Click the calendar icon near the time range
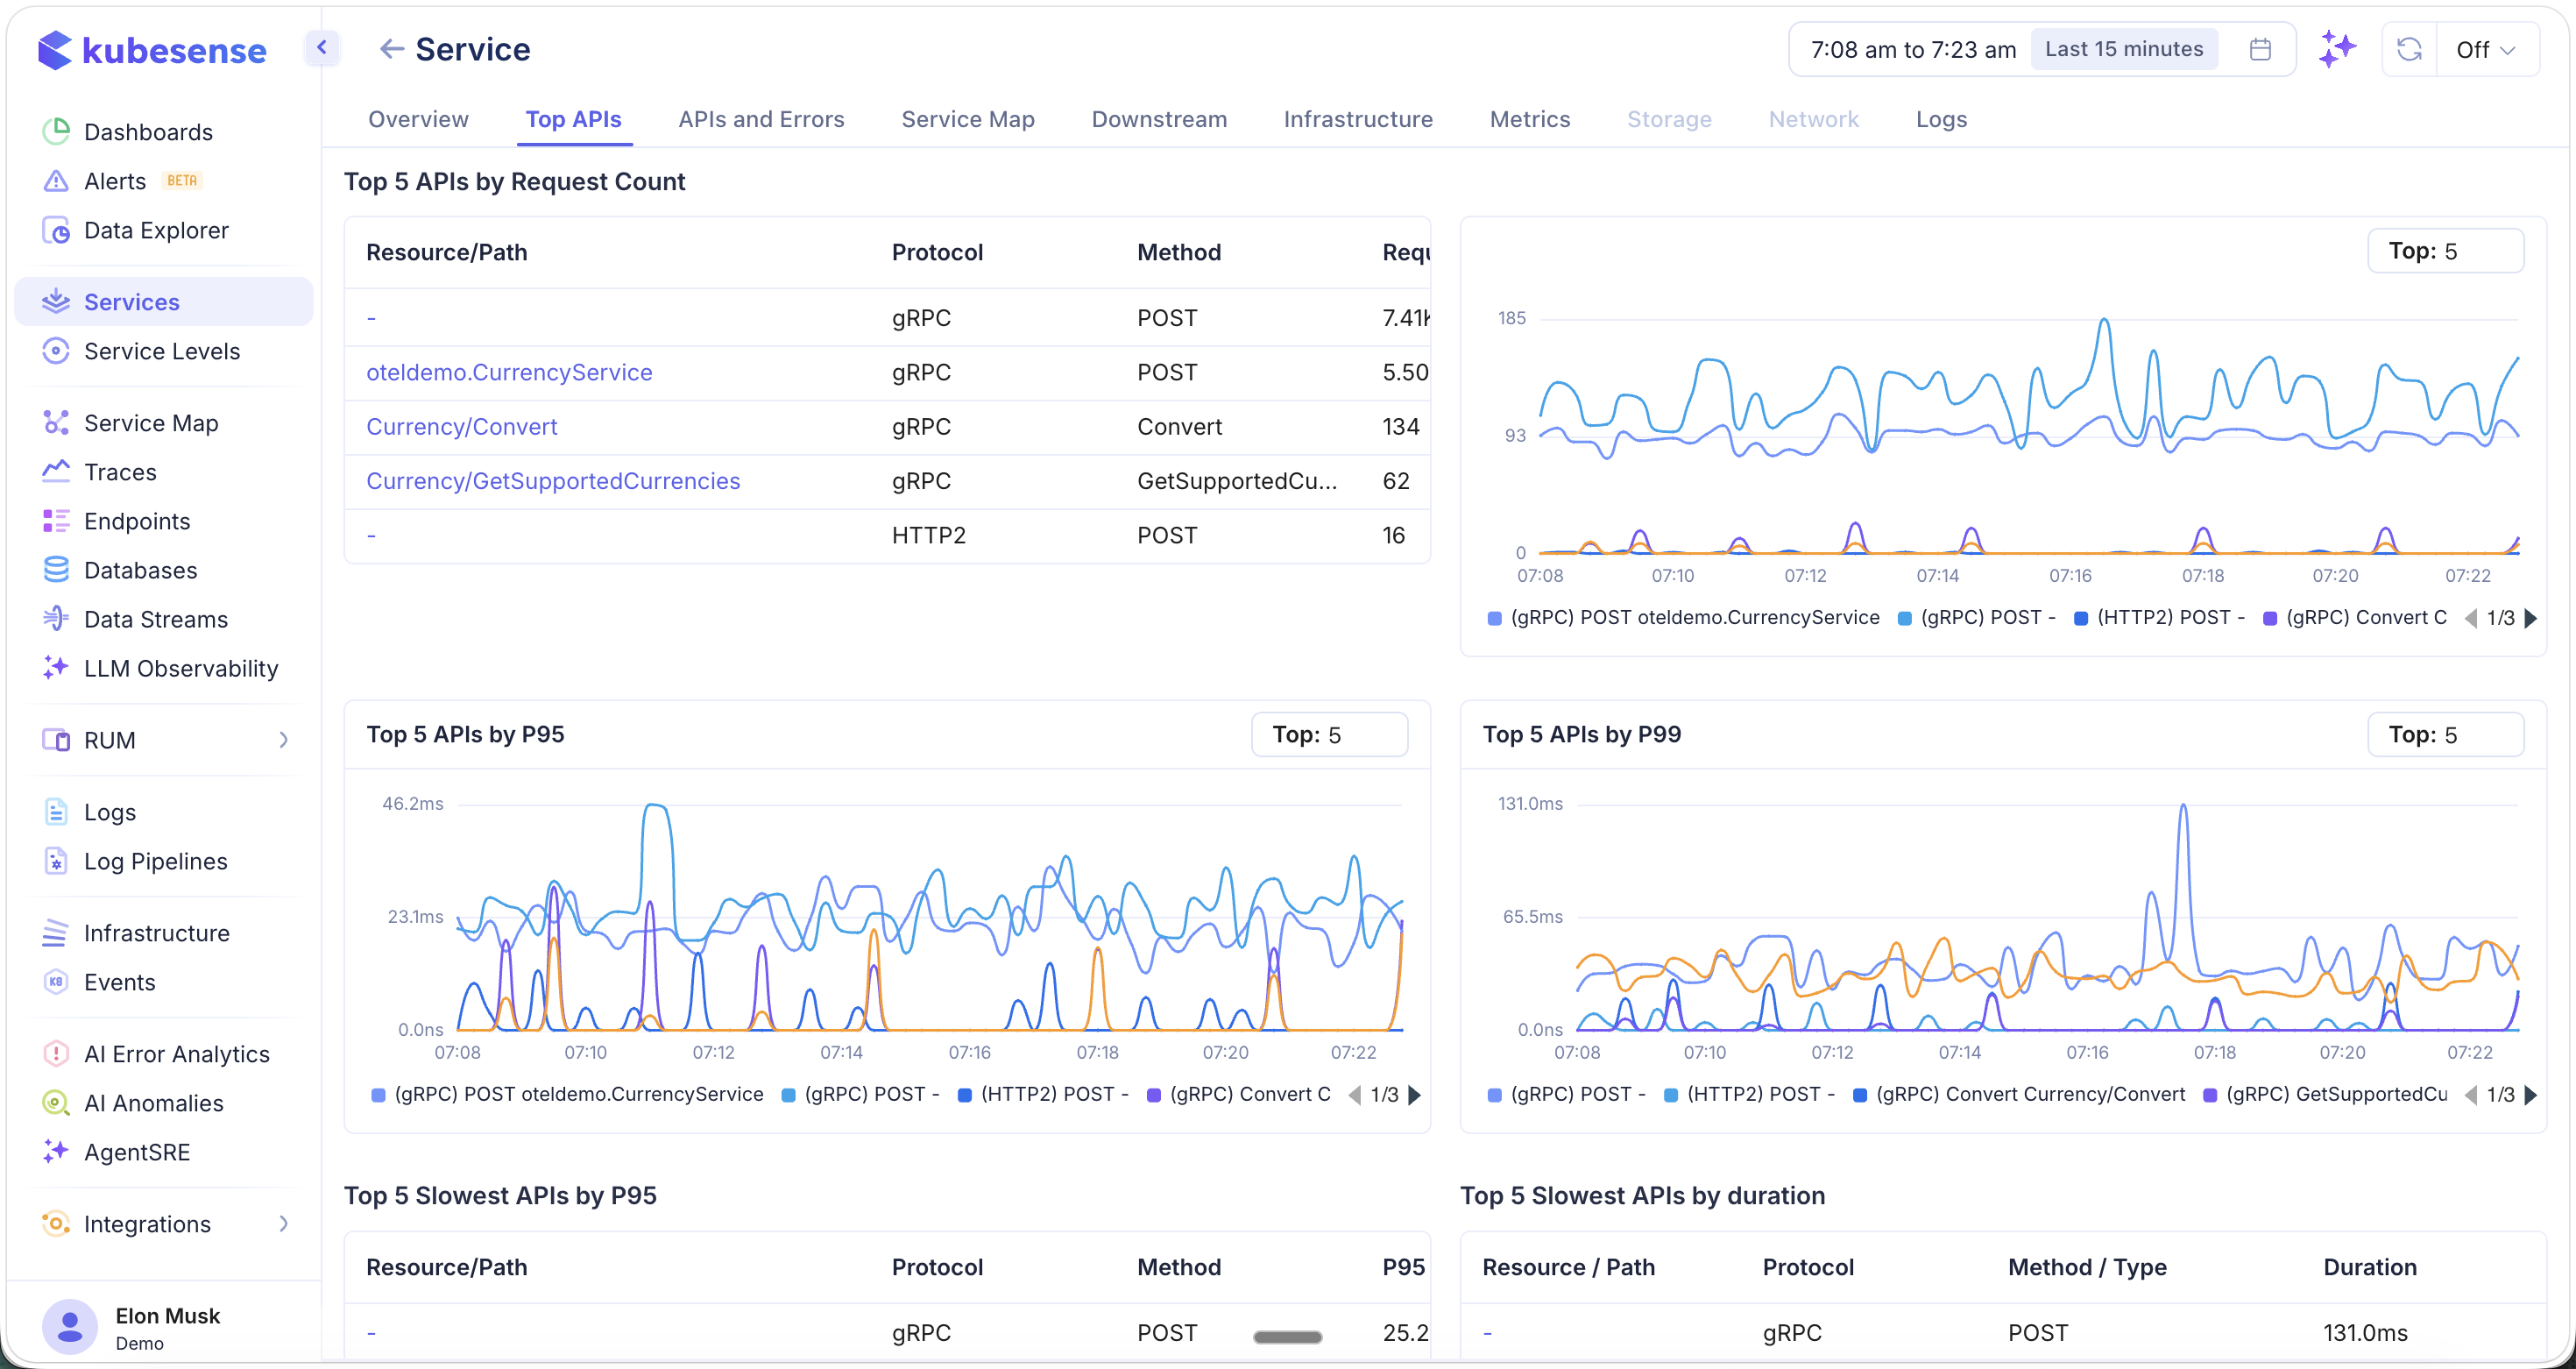The image size is (2576, 1369). pyautogui.click(x=2261, y=48)
